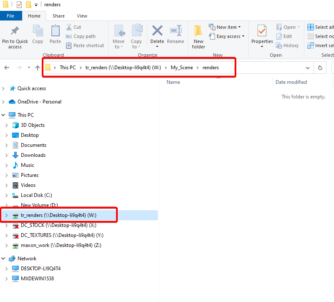Click the Copy icon in Clipboard group

(x=38, y=32)
